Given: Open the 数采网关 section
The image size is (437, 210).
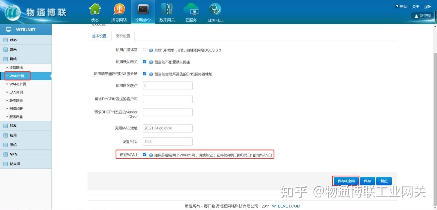Looking at the screenshot, I should coord(167,12).
